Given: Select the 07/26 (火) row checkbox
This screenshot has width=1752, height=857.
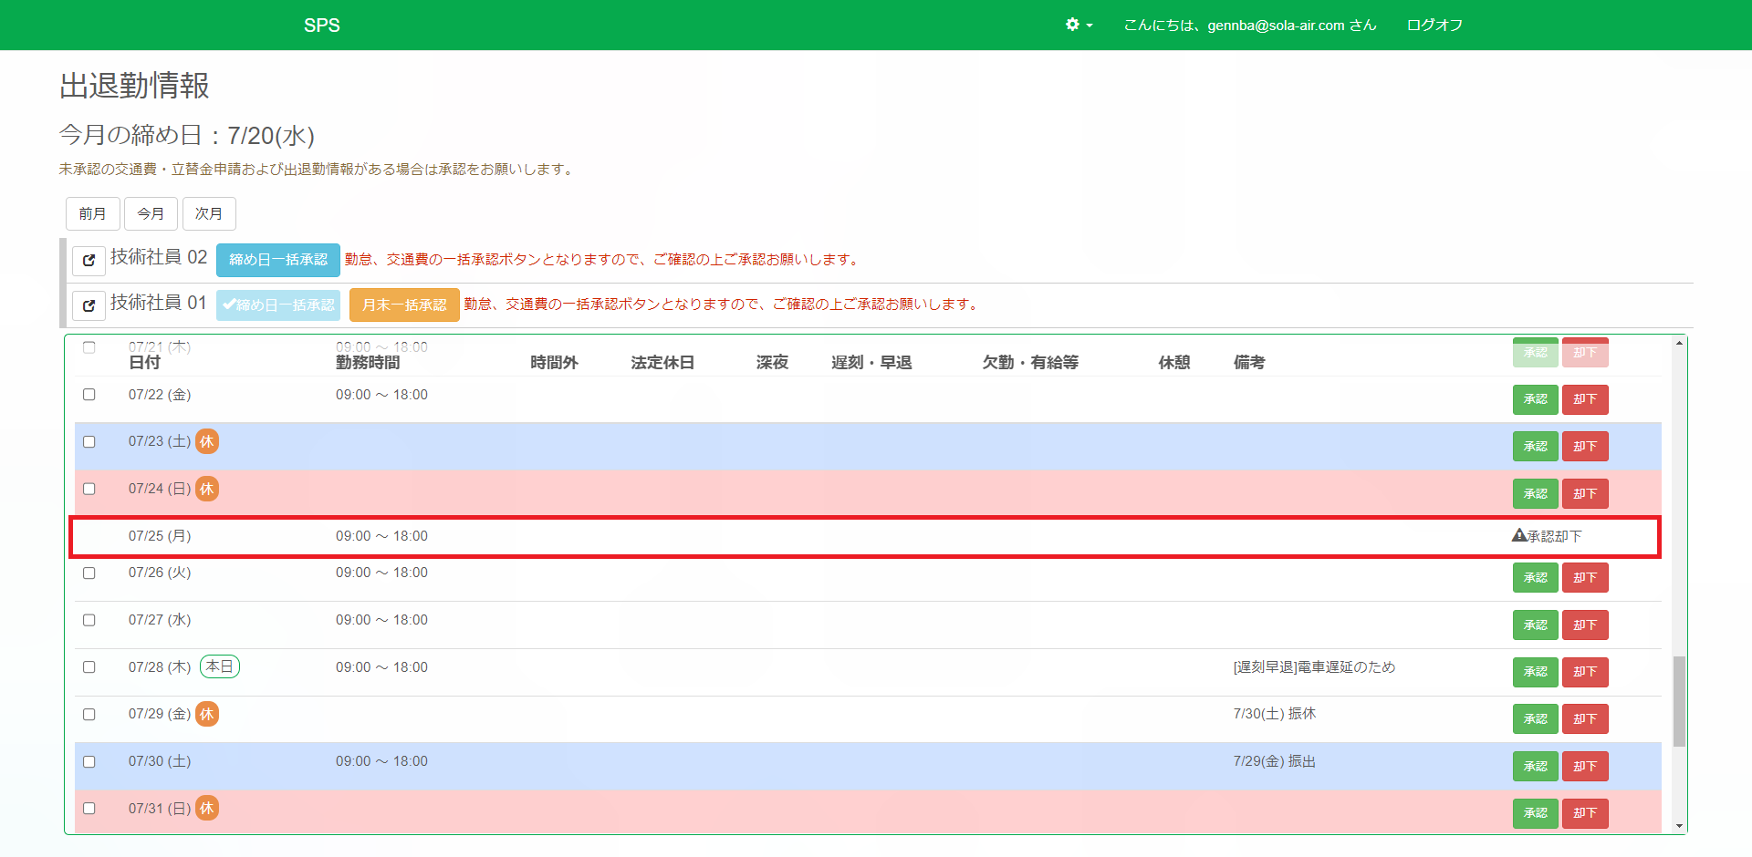Looking at the screenshot, I should 89,573.
